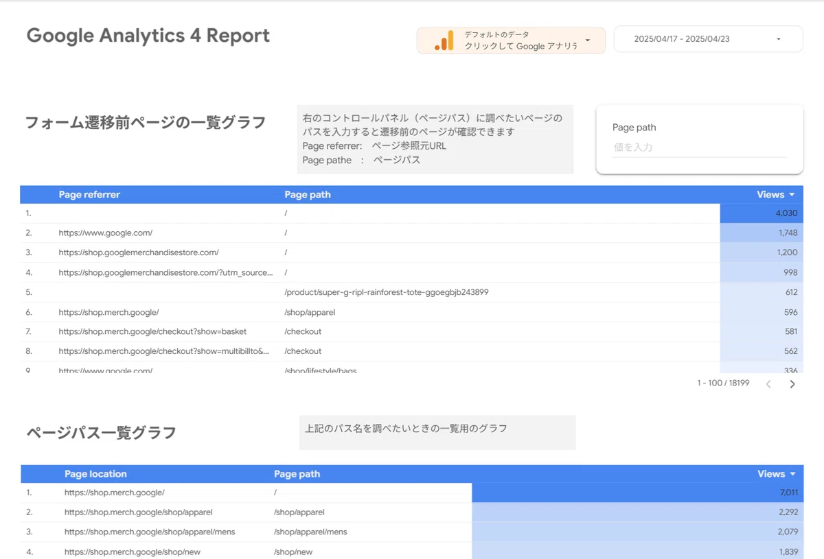Click the Page path control label
This screenshot has height=559, width=824.
[634, 128]
